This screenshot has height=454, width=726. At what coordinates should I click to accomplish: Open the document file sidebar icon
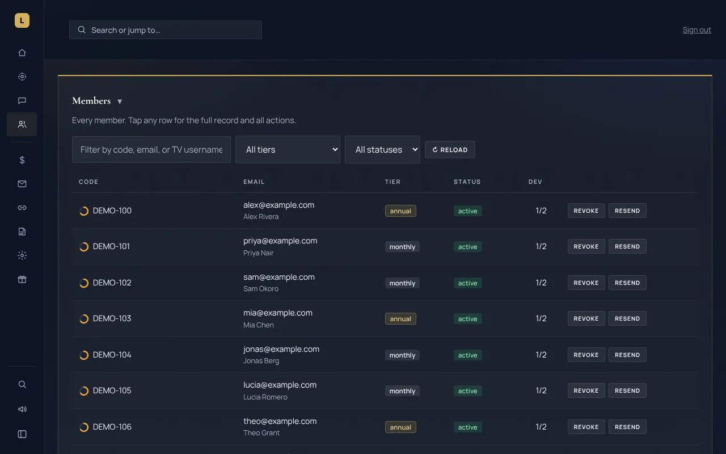pyautogui.click(x=22, y=232)
